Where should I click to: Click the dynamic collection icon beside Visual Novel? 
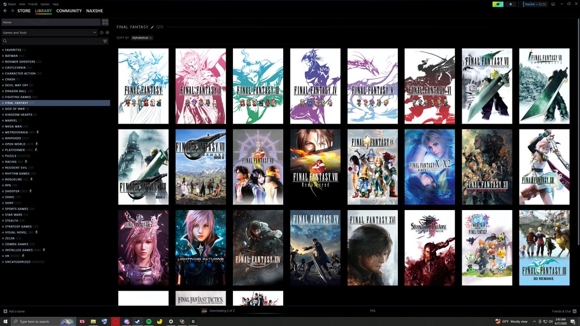click(x=37, y=232)
